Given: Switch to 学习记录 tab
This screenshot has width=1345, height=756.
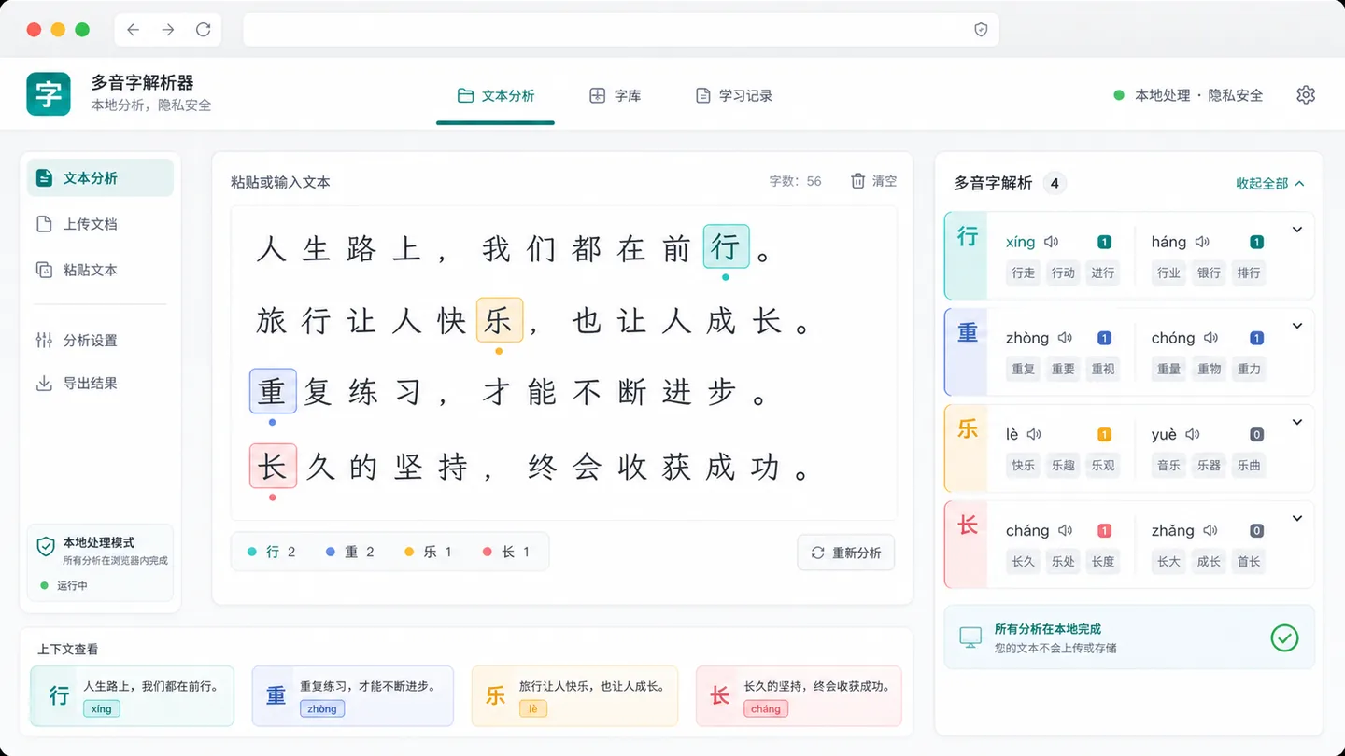Looking at the screenshot, I should [x=734, y=95].
